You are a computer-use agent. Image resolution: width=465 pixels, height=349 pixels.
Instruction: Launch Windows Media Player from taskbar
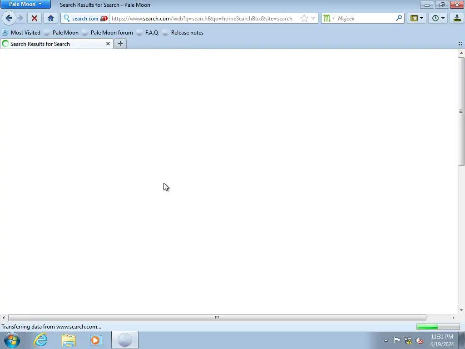click(96, 340)
